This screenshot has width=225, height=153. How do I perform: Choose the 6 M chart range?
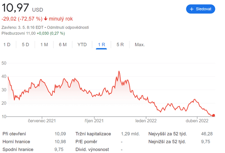click(x=63, y=44)
